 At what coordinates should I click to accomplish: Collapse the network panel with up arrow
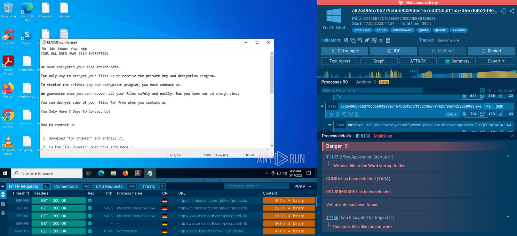pos(3,186)
